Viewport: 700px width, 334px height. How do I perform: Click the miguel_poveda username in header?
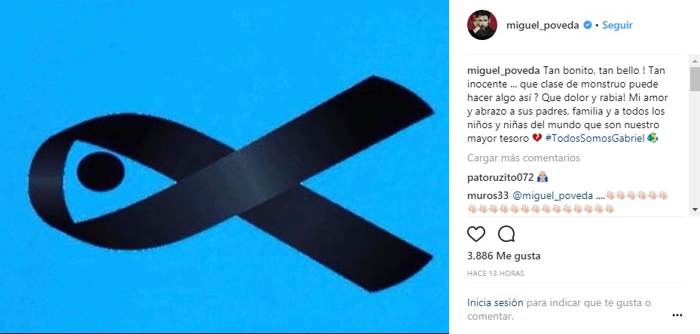[543, 26]
